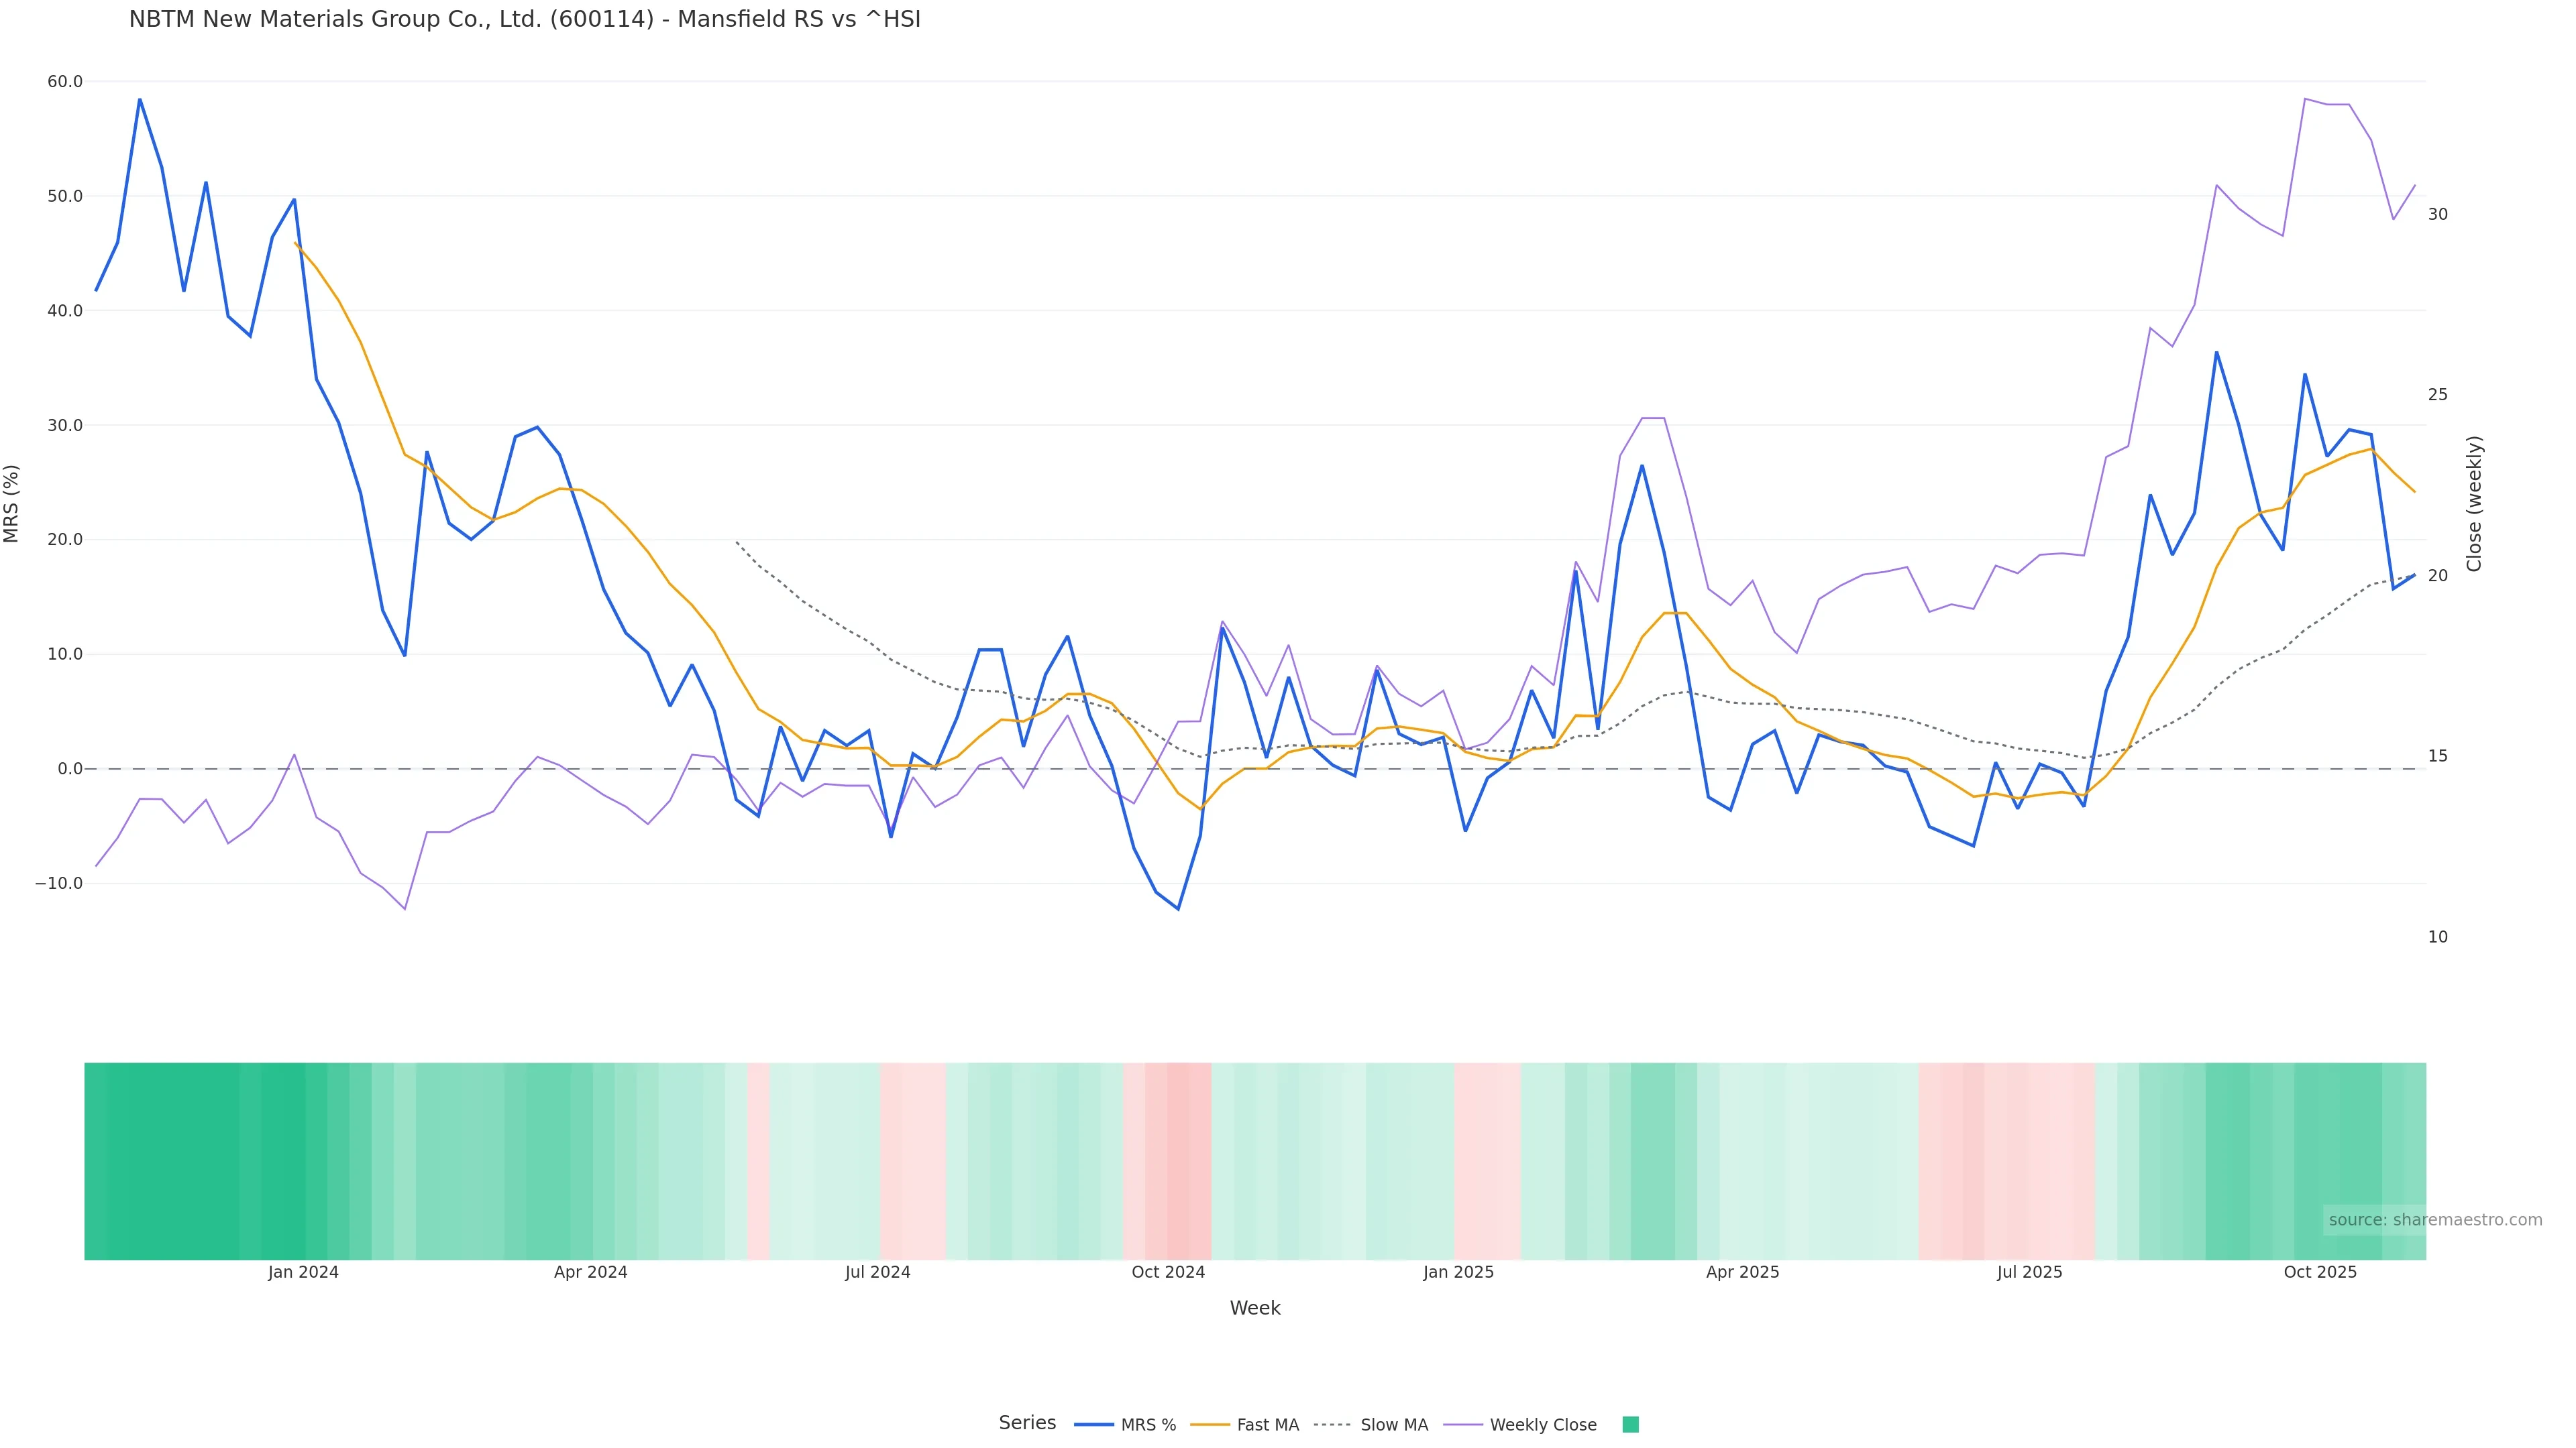The width and height of the screenshot is (2576, 1448).
Task: Click the Close (weekly) right axis title
Action: tap(2474, 503)
